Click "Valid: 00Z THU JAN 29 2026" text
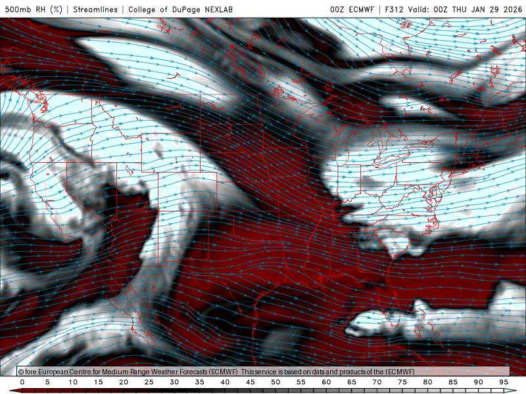Viewport: 526px width, 394px height. (465, 9)
